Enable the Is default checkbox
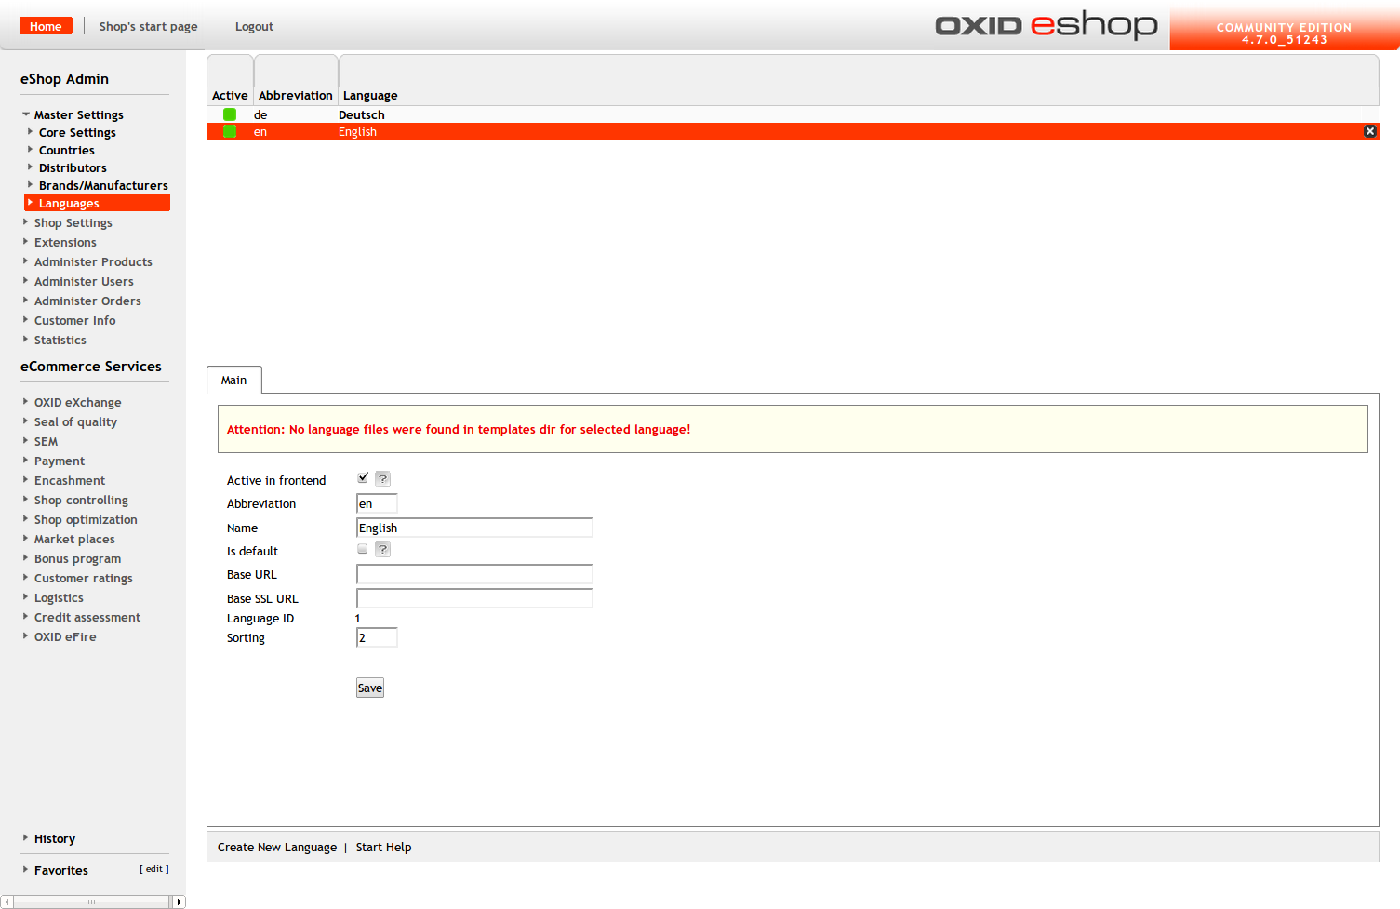The width and height of the screenshot is (1400, 909). (363, 549)
